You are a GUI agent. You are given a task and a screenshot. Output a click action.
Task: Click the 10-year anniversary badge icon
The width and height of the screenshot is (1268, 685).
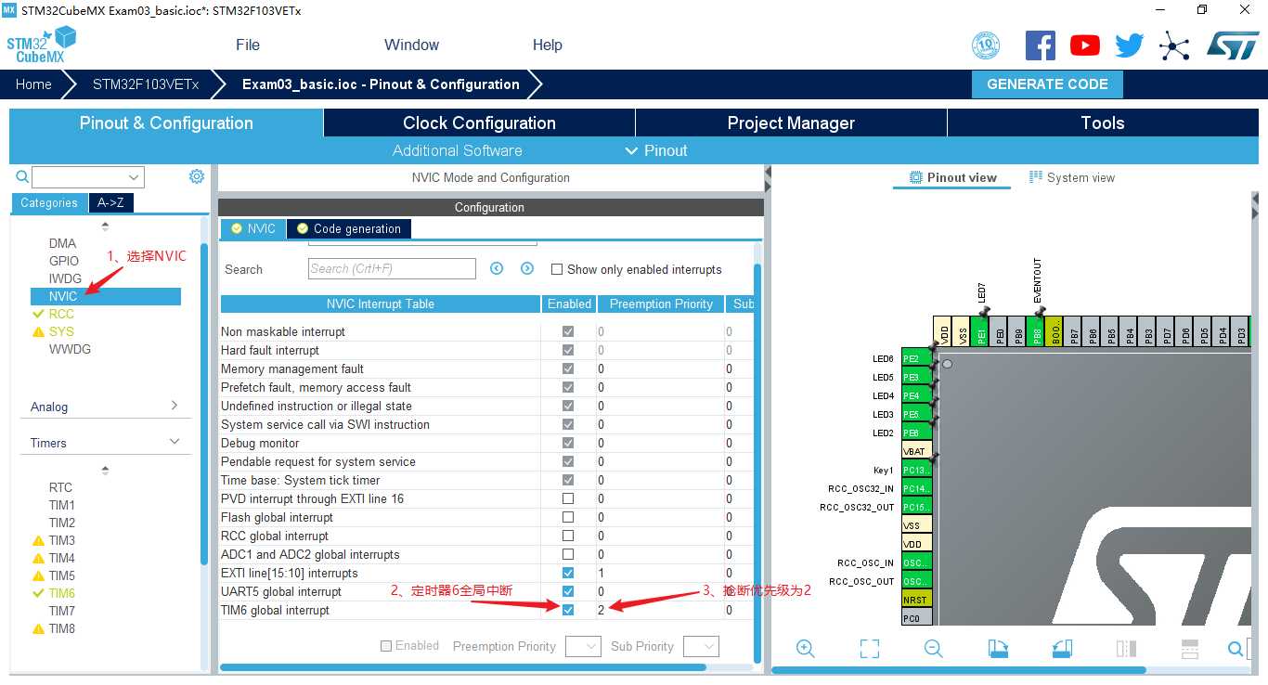(x=985, y=45)
